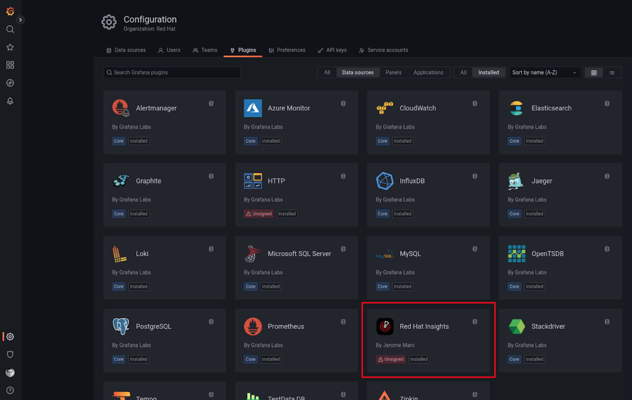Select the All plugin type filter

click(x=327, y=72)
